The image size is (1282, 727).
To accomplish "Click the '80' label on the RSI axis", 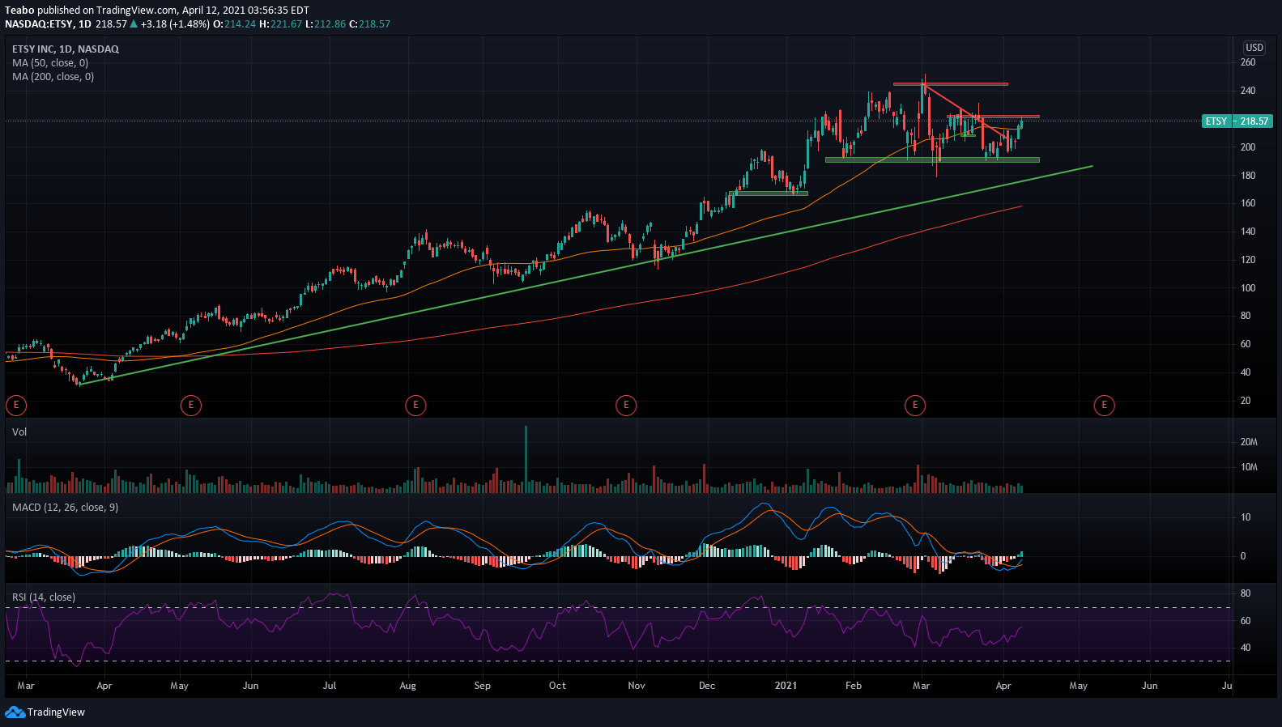I will (x=1246, y=593).
